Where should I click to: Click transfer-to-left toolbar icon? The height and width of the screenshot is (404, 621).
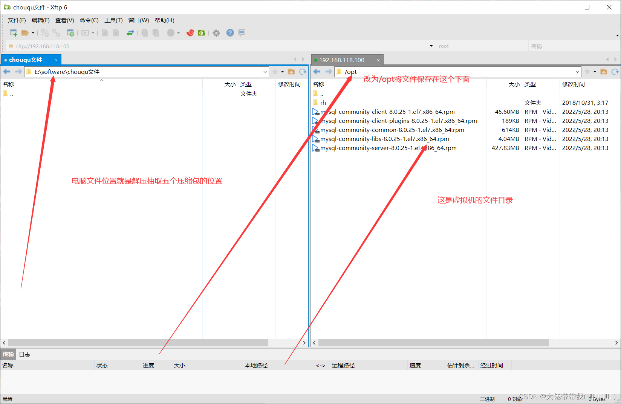click(105, 33)
